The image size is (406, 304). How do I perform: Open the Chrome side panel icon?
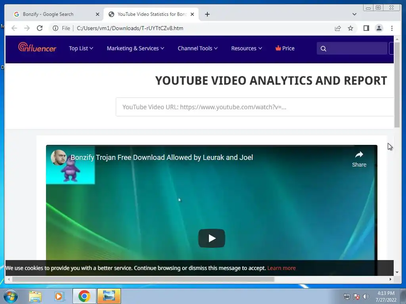click(366, 28)
